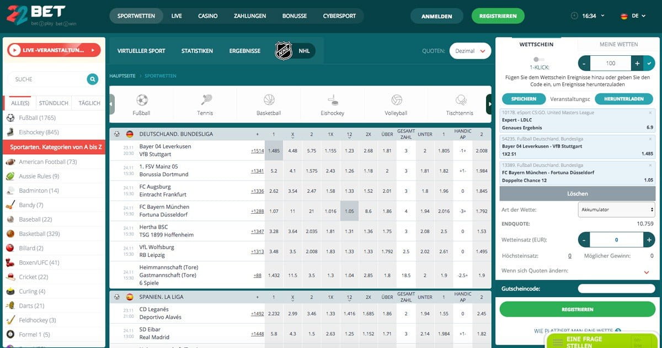Choose Basketball in the sports carousel
The image size is (662, 348).
[x=269, y=104]
